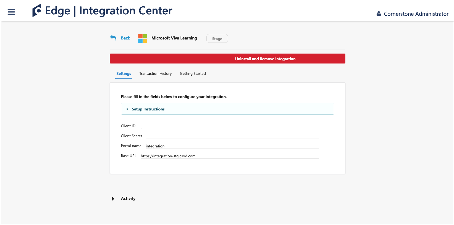This screenshot has height=225, width=454.
Task: Click the 'Please fill in the fields' text
Action: (x=174, y=97)
